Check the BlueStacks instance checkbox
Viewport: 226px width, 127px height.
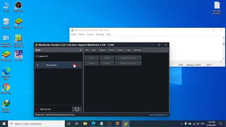point(43,65)
